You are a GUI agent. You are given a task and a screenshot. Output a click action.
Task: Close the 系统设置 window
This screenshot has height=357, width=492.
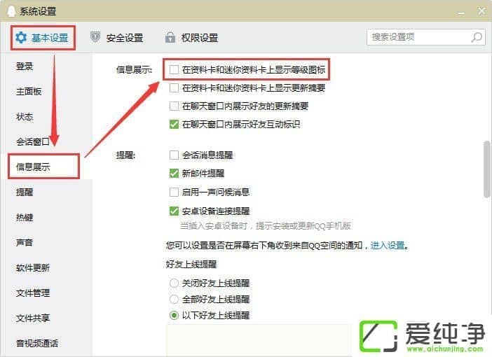click(481, 11)
